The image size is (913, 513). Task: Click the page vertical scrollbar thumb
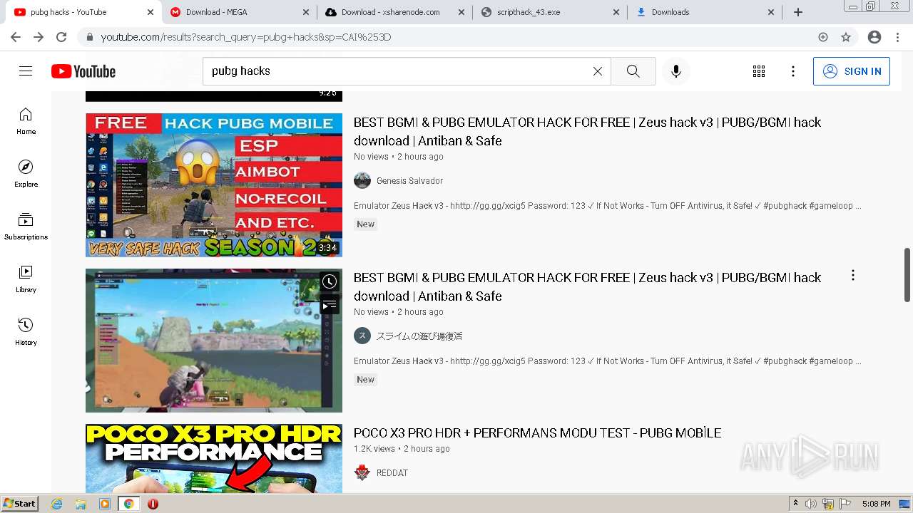coord(907,275)
